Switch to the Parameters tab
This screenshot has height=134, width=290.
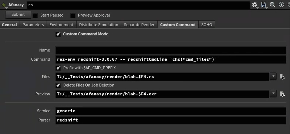pos(33,25)
